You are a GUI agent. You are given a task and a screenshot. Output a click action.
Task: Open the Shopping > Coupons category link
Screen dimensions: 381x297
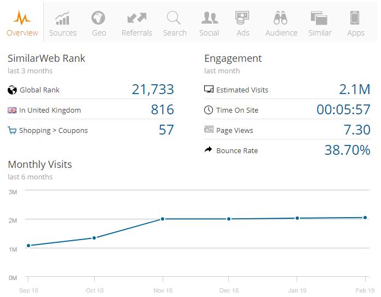(53, 131)
